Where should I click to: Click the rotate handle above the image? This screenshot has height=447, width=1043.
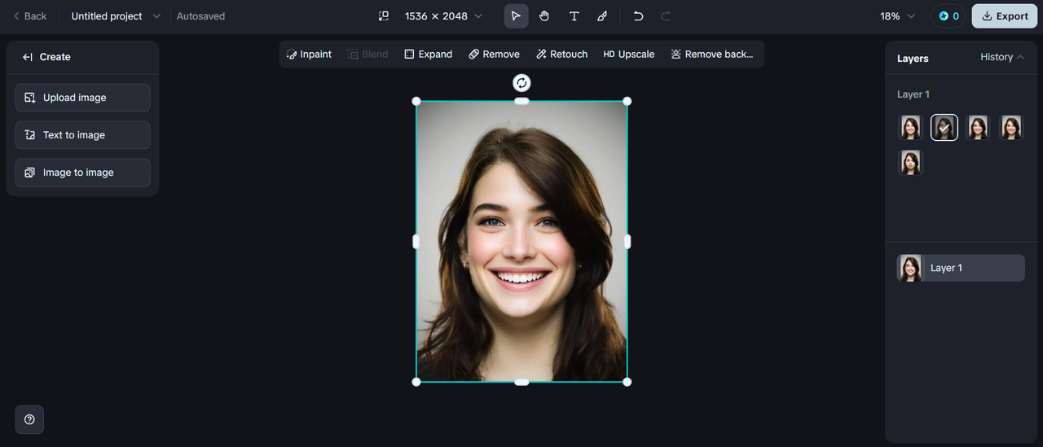click(521, 82)
